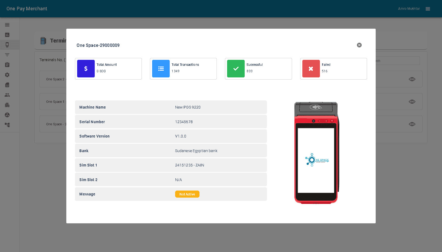442x252 pixels.
Task: Click the company building icon in sidebar
Action: (7, 105)
